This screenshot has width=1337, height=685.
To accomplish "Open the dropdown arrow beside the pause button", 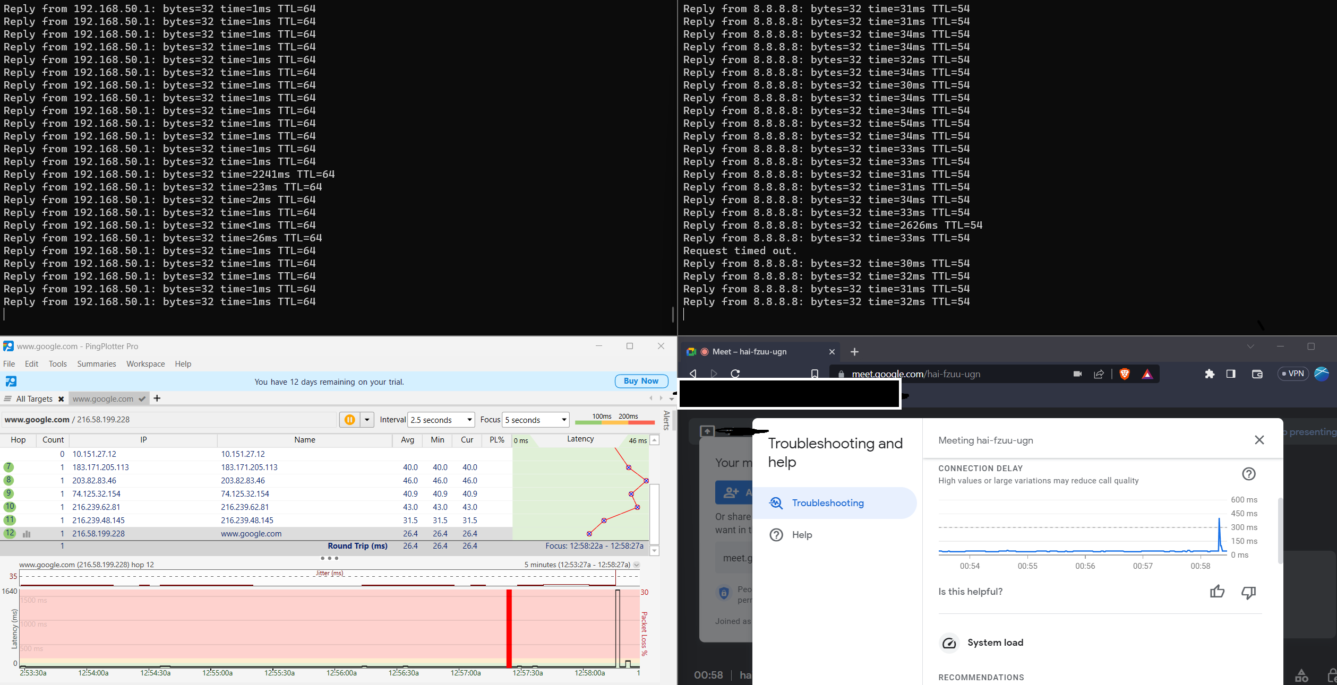I will [367, 420].
